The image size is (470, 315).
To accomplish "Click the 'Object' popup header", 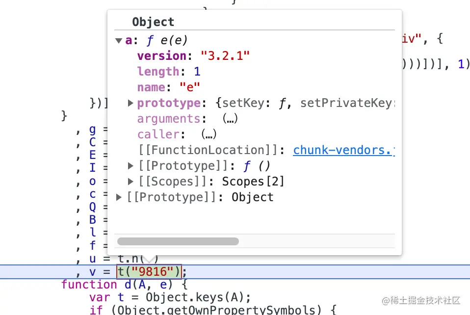I will point(153,22).
